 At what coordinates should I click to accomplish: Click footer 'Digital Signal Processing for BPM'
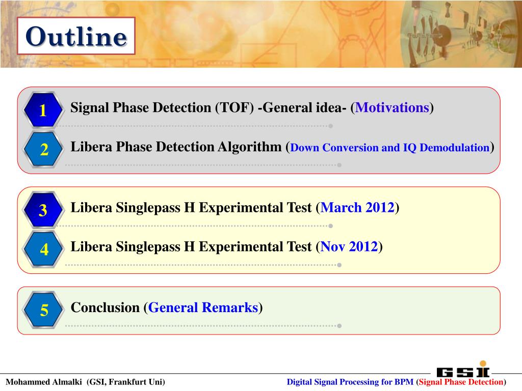[350, 382]
